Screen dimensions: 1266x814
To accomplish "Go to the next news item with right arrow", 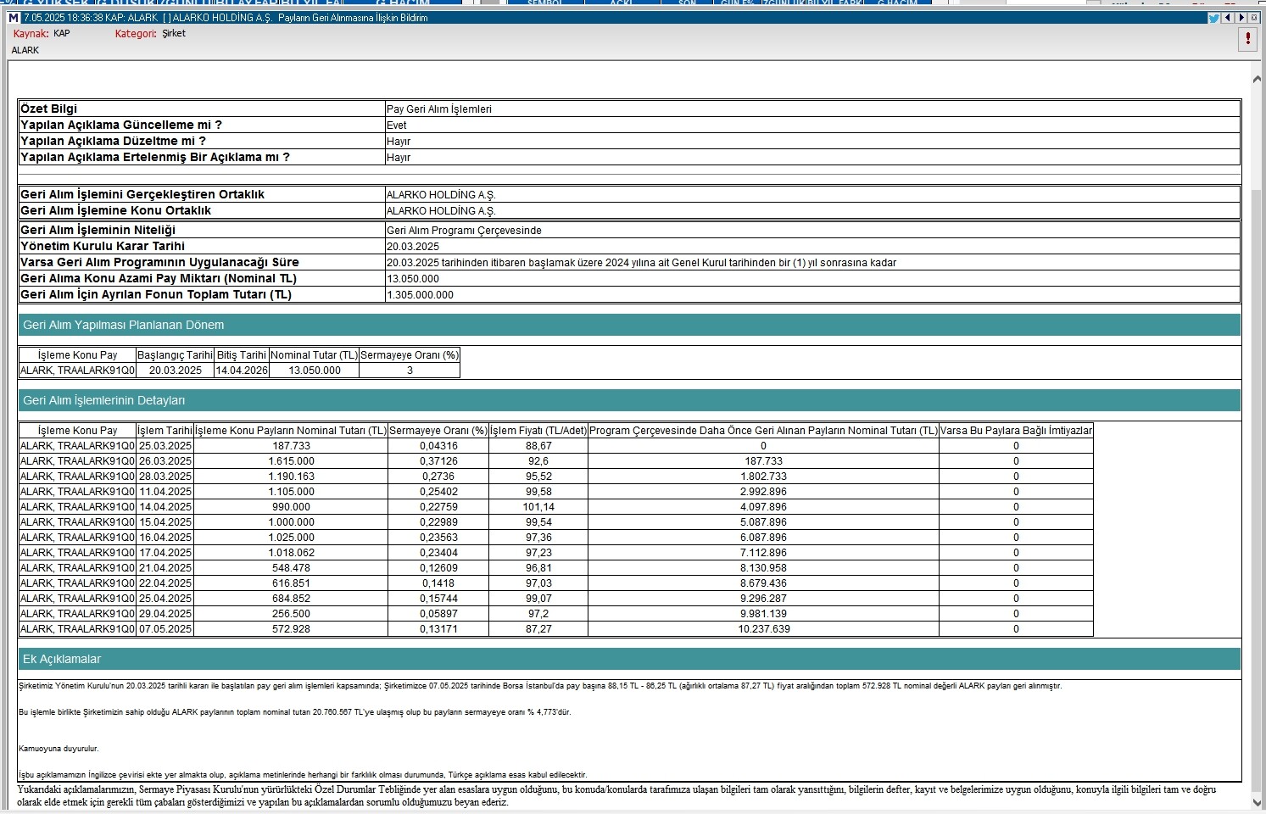I will click(1241, 18).
